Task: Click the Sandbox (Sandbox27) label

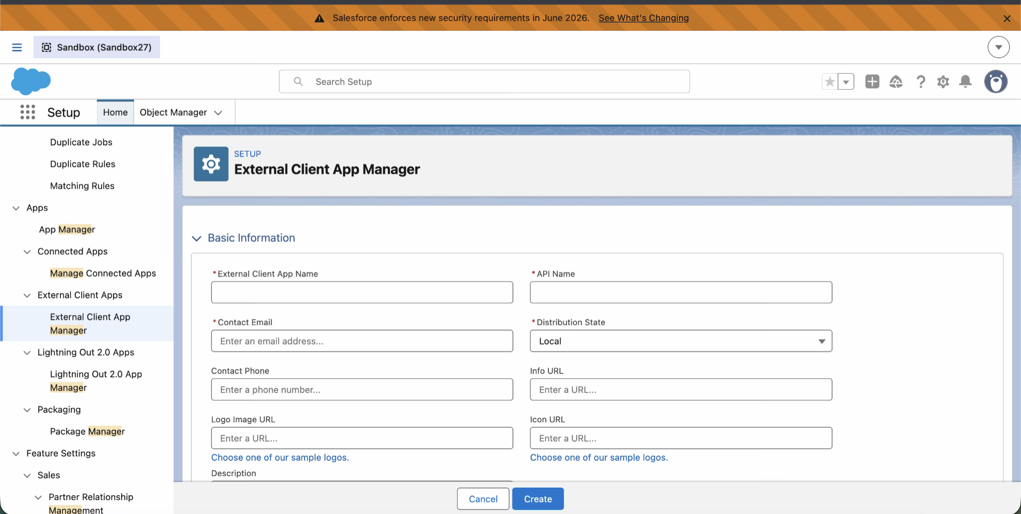Action: click(x=104, y=47)
